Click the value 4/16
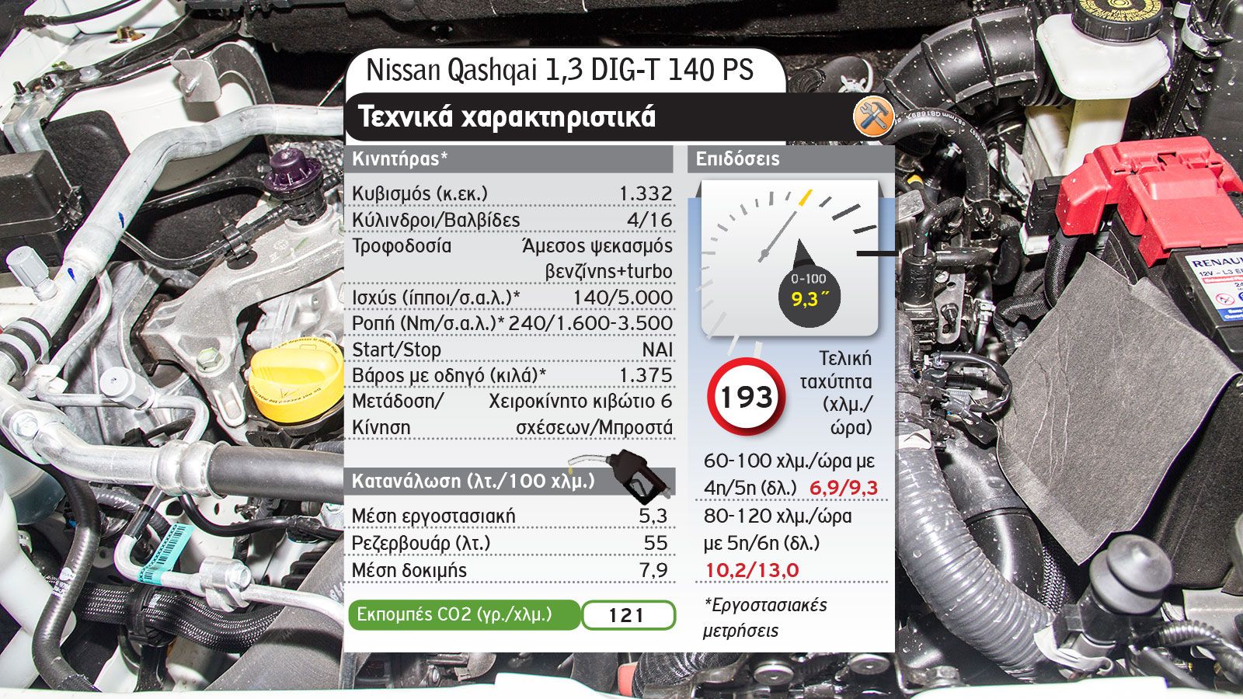The width and height of the screenshot is (1243, 699). (649, 220)
